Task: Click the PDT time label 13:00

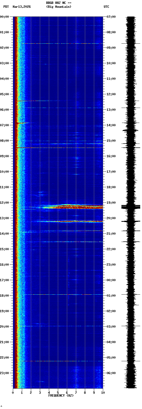Action: 4,218
